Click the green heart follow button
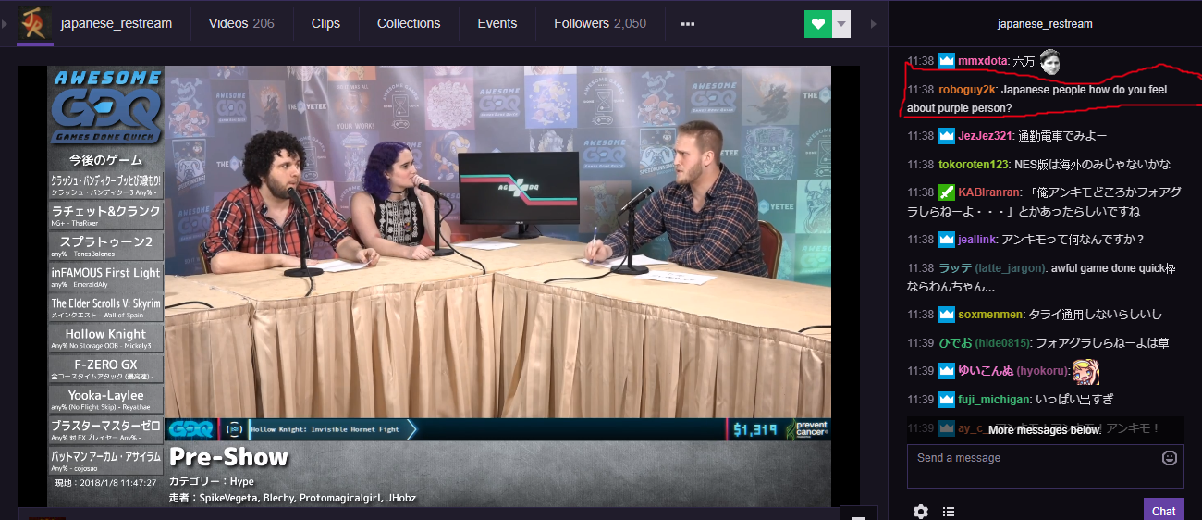This screenshot has width=1202, height=520. 817,24
